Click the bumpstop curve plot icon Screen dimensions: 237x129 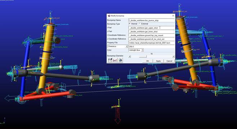tap(115, 60)
